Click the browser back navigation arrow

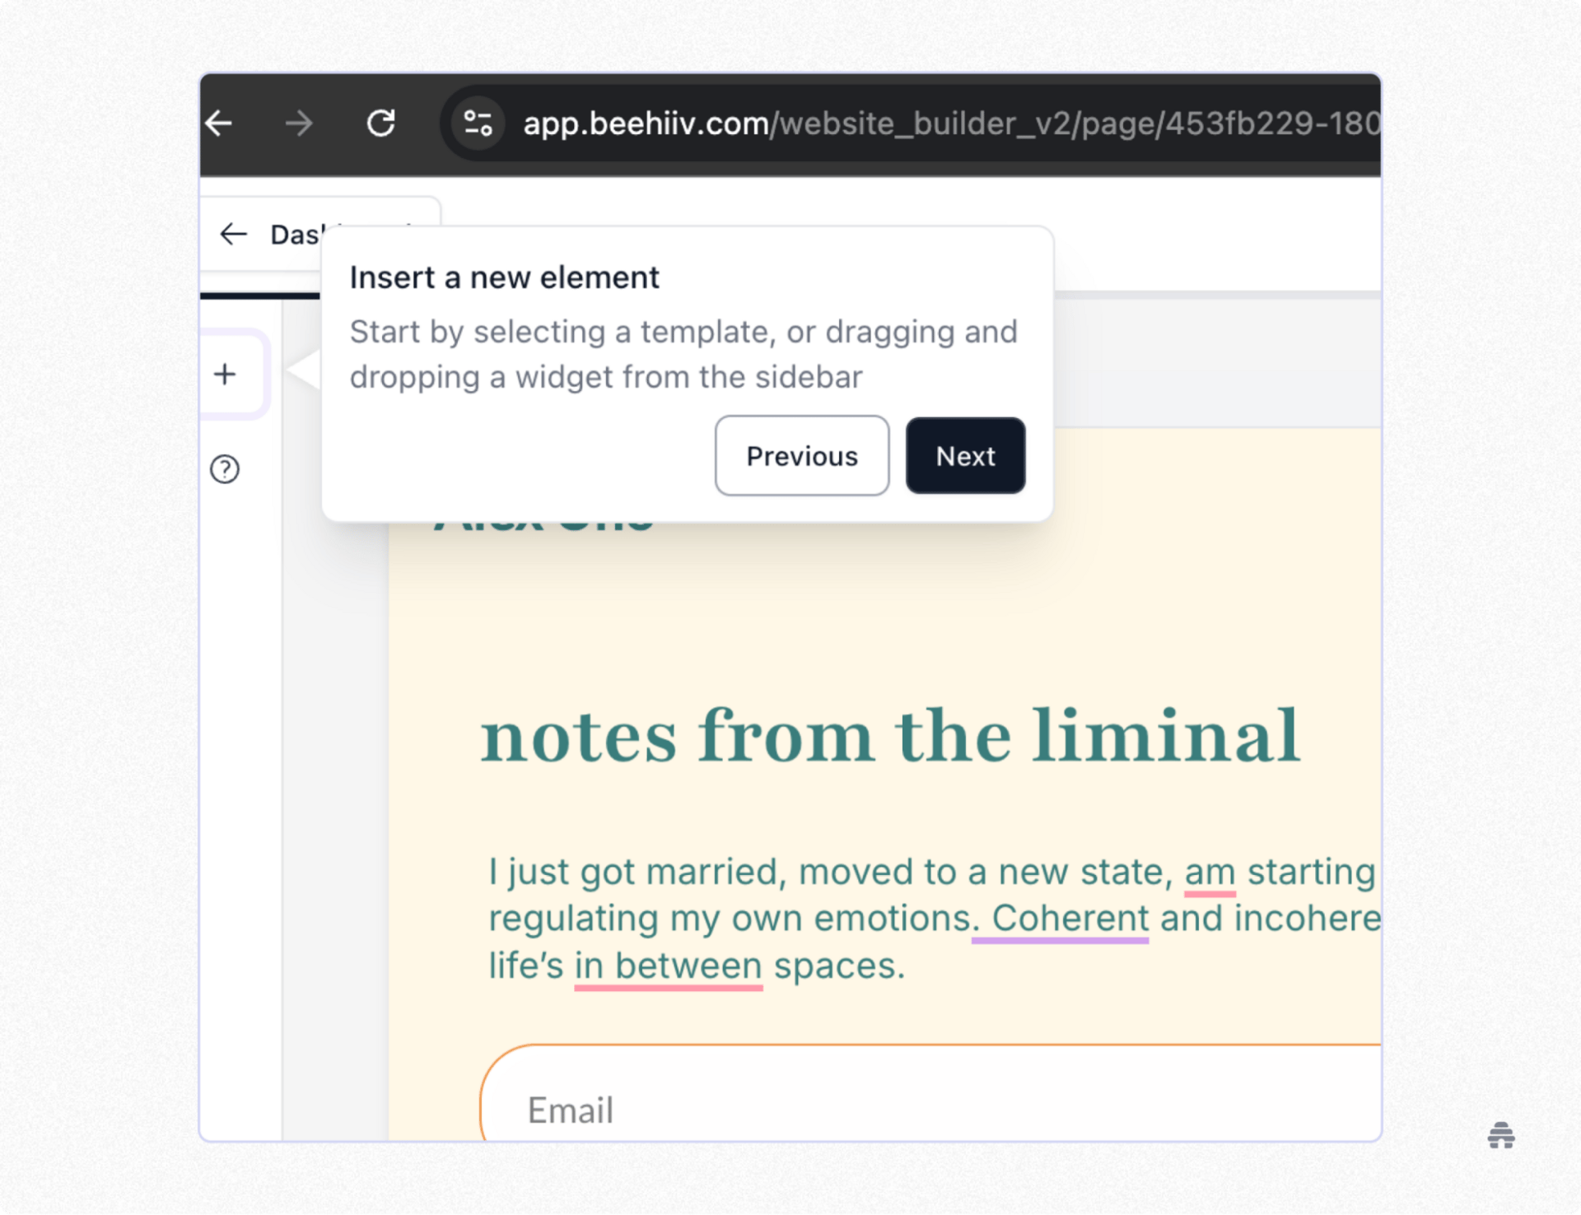click(x=218, y=123)
